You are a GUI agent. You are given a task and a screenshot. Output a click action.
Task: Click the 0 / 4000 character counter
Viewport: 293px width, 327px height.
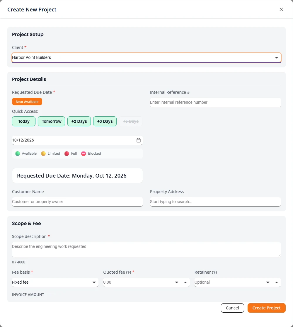(18, 262)
